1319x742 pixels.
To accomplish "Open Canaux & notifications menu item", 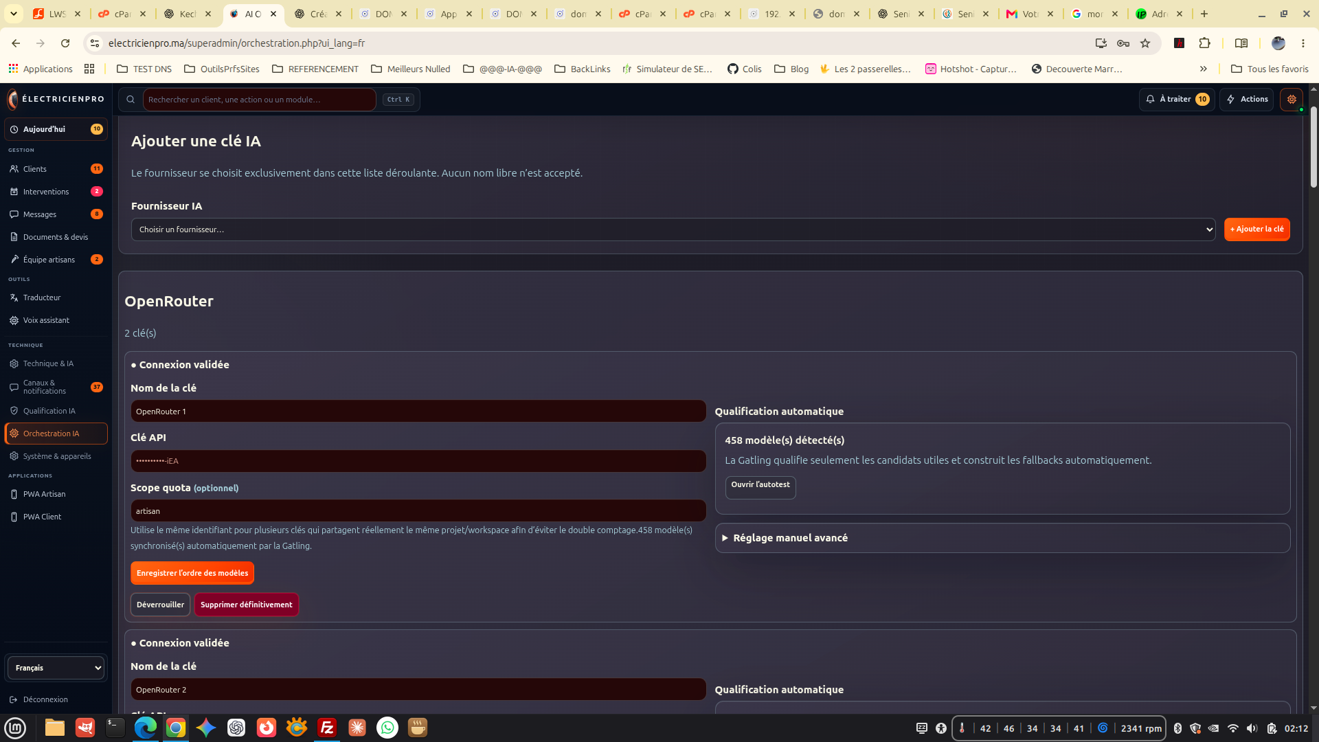I will (x=56, y=387).
